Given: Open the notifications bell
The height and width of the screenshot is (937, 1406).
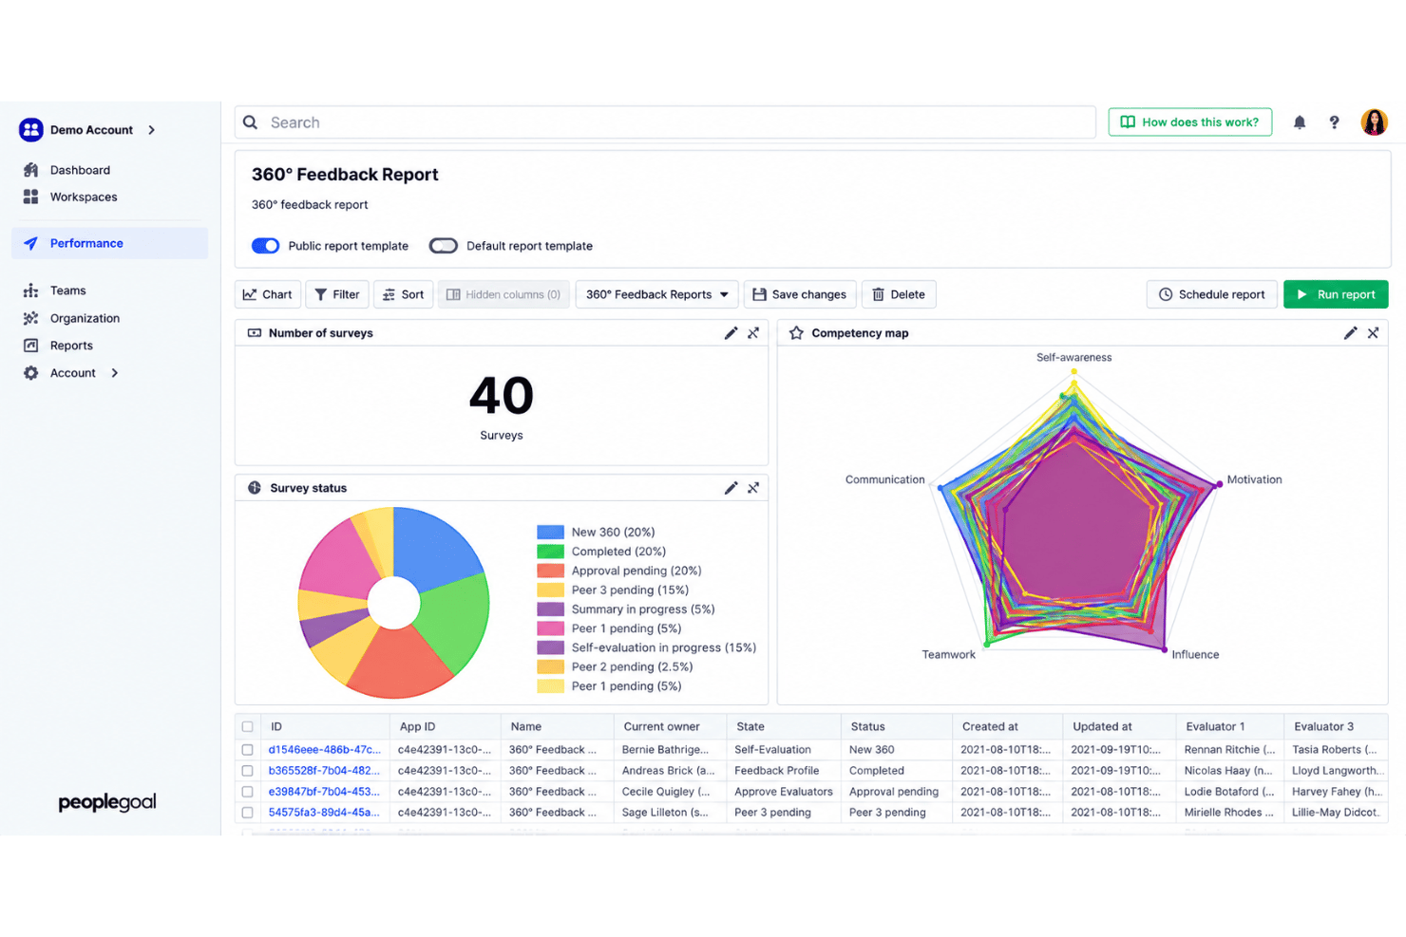Looking at the screenshot, I should [x=1300, y=122].
